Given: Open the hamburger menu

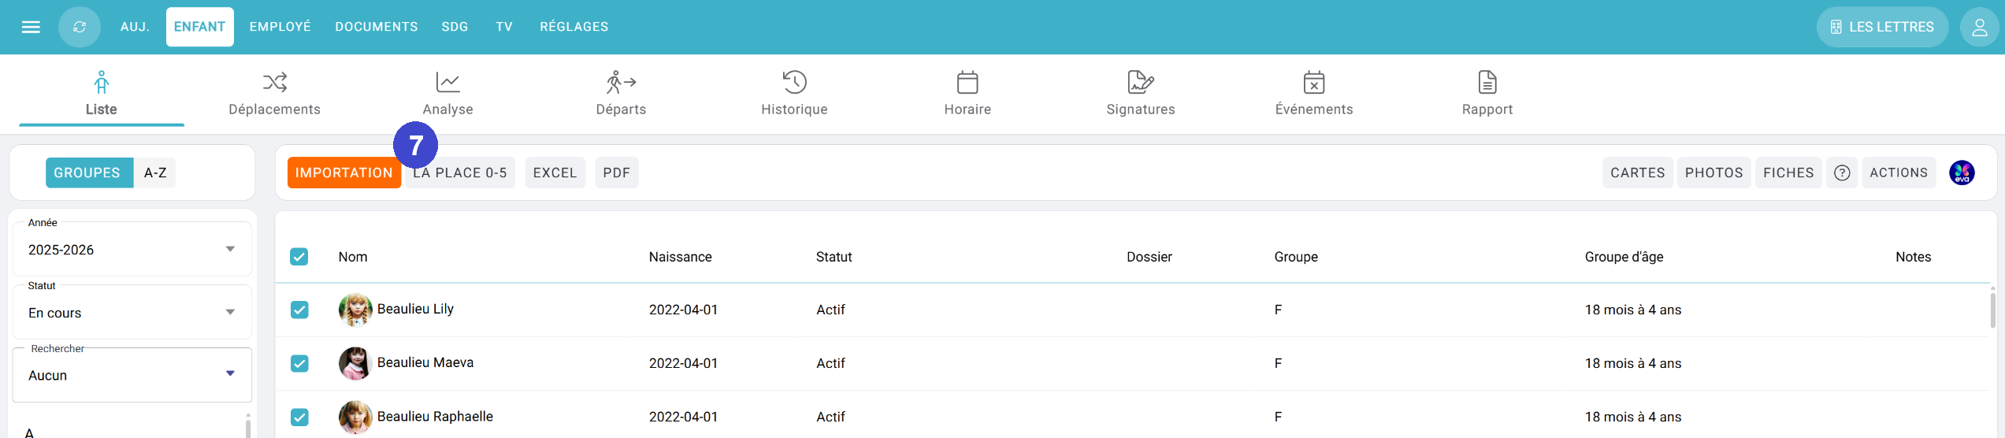Looking at the screenshot, I should [x=31, y=27].
